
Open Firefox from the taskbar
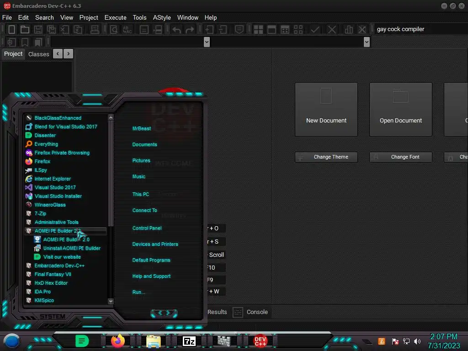point(117,341)
